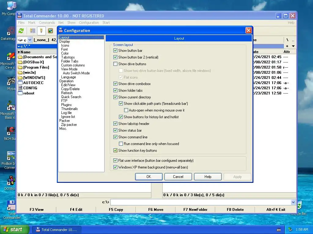Click the F7 NewFolder function button
The width and height of the screenshot is (313, 234).
[x=195, y=210]
